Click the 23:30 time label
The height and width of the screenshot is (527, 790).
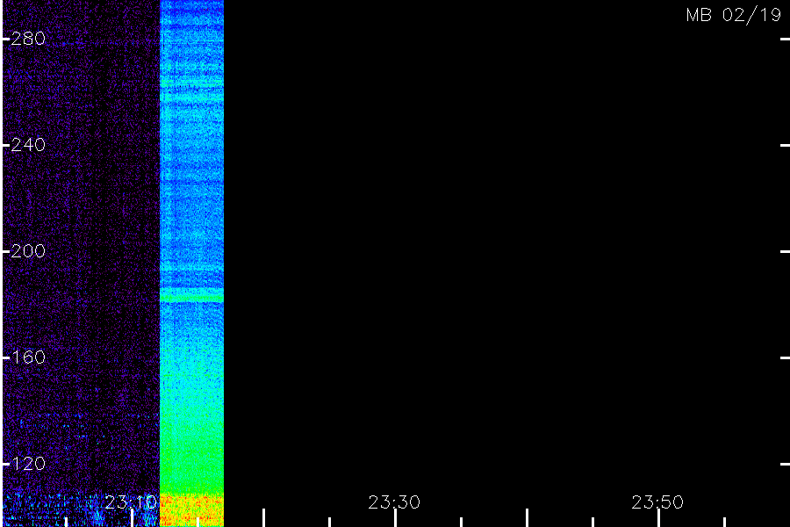(394, 502)
